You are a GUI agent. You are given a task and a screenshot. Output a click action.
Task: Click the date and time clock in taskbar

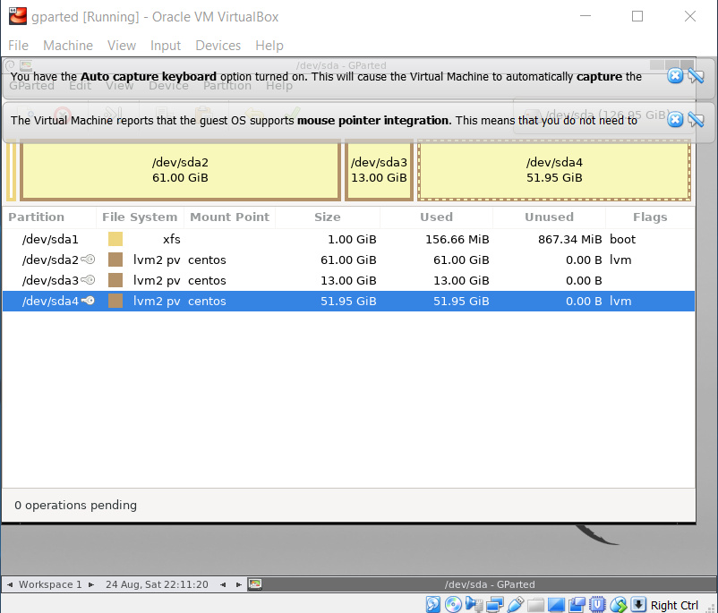tap(157, 584)
